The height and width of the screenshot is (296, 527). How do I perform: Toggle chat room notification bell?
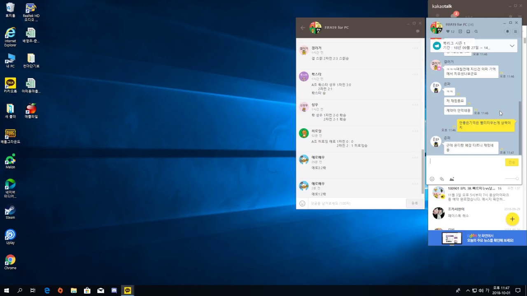pyautogui.click(x=508, y=32)
